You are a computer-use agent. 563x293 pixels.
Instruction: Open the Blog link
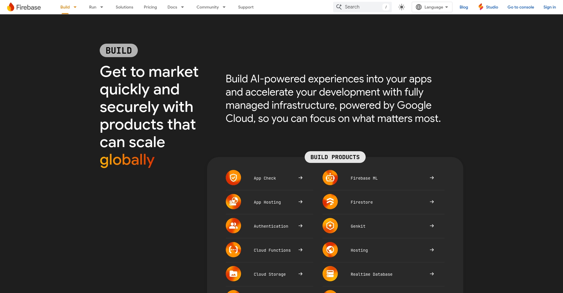[464, 7]
